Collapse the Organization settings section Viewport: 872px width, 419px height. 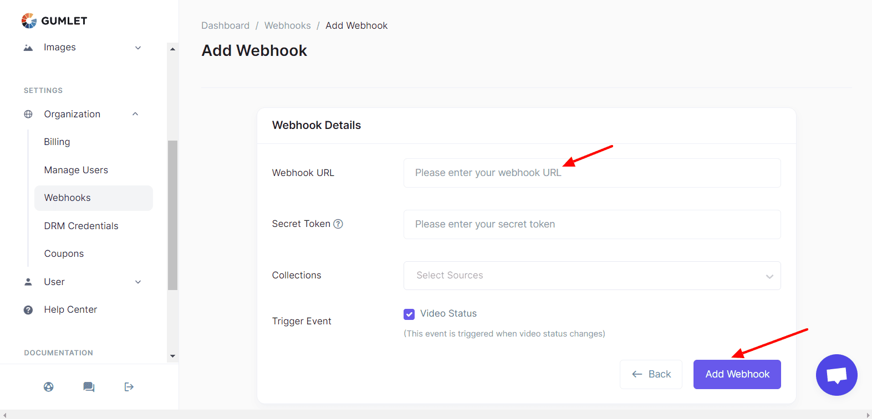[135, 114]
